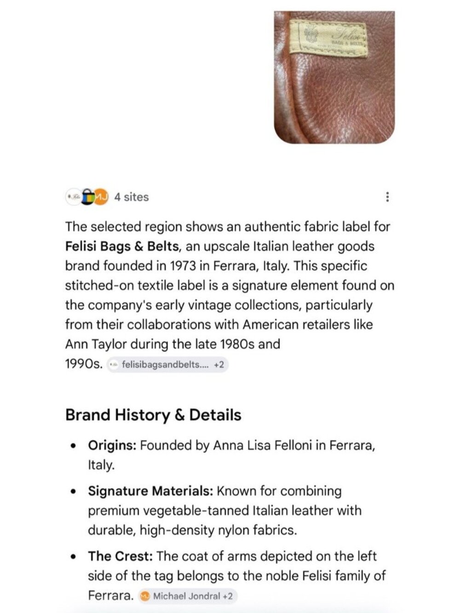Open the felisibagsandbelts citation chip
The height and width of the screenshot is (613, 460).
coord(167,365)
